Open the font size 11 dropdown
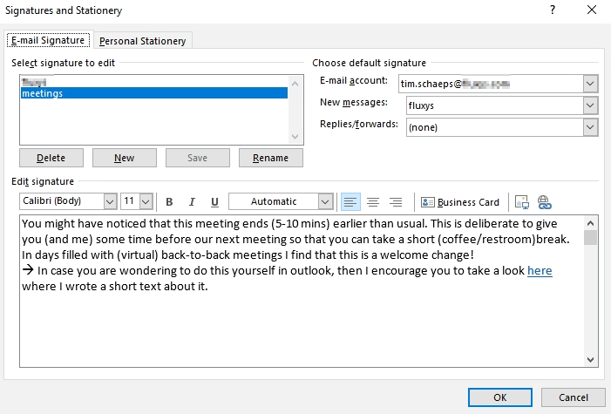This screenshot has width=611, height=414. point(146,201)
